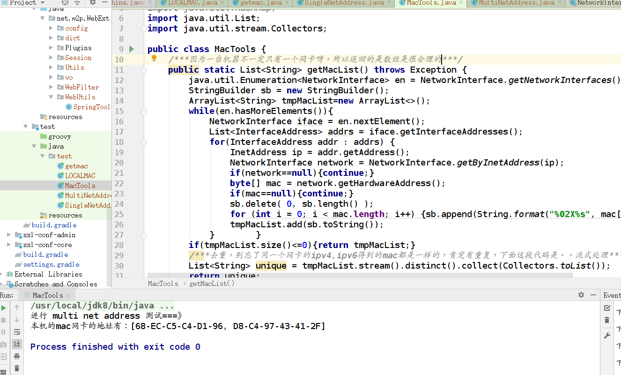The width and height of the screenshot is (621, 375).
Task: Open build.gradle under xxl-conf-core
Action: point(45,255)
